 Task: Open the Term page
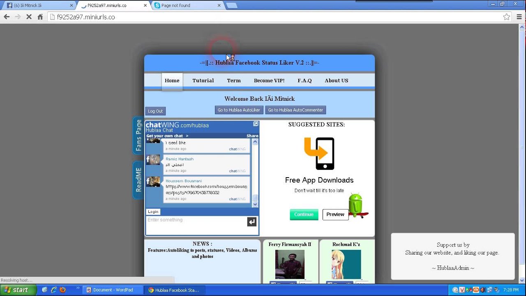pyautogui.click(x=234, y=81)
